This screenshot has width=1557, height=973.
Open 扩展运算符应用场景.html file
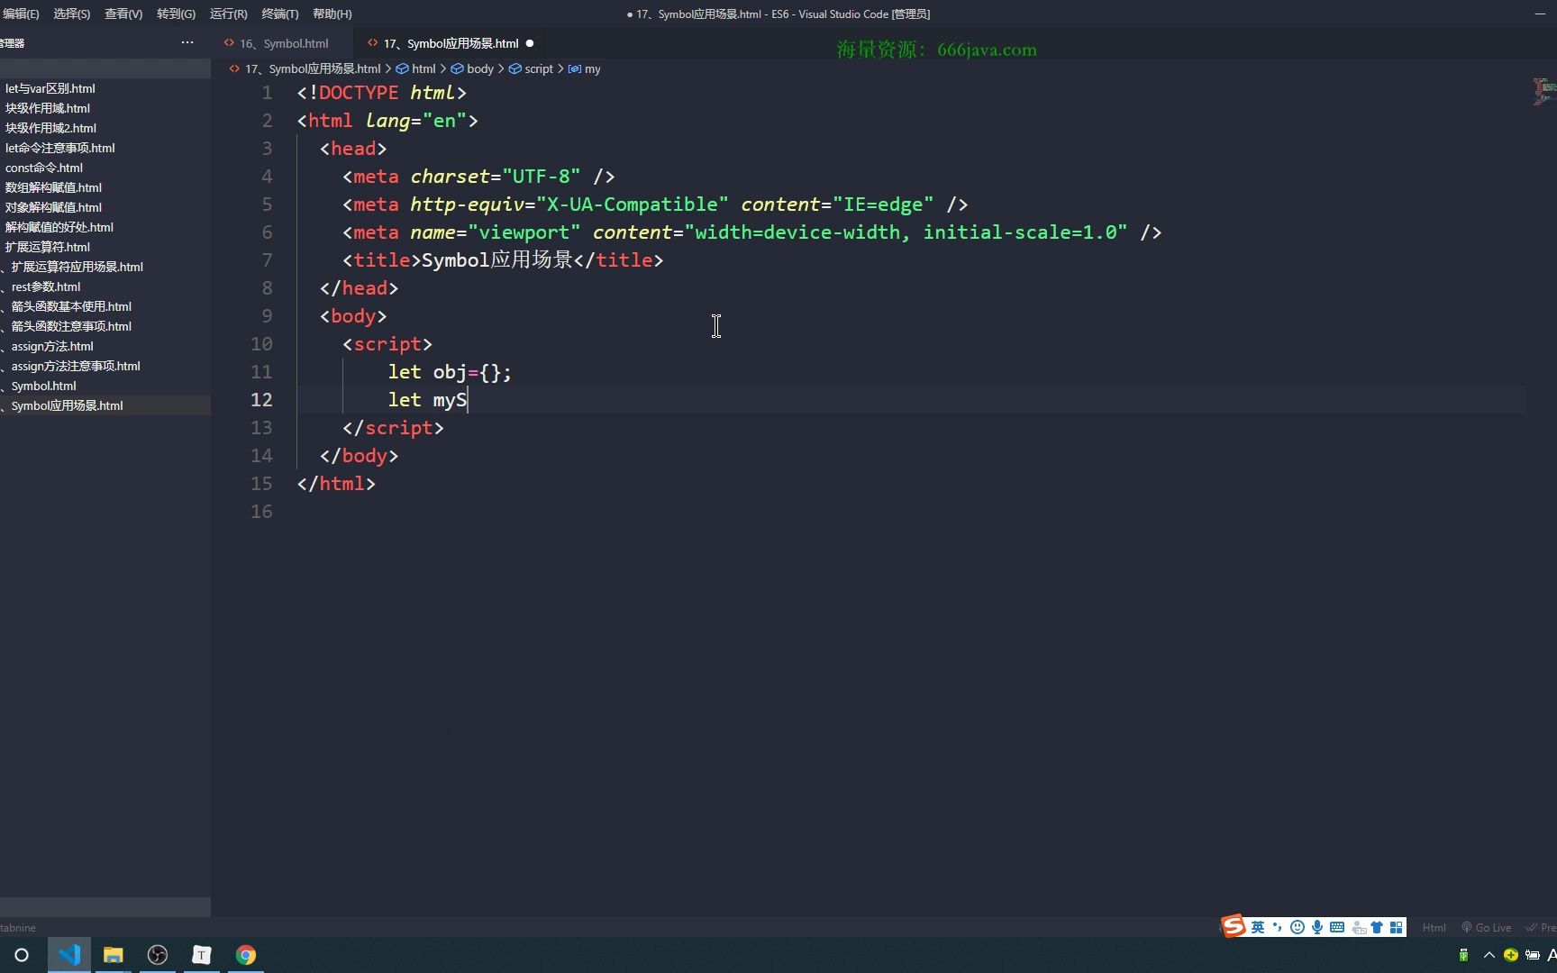(x=105, y=267)
